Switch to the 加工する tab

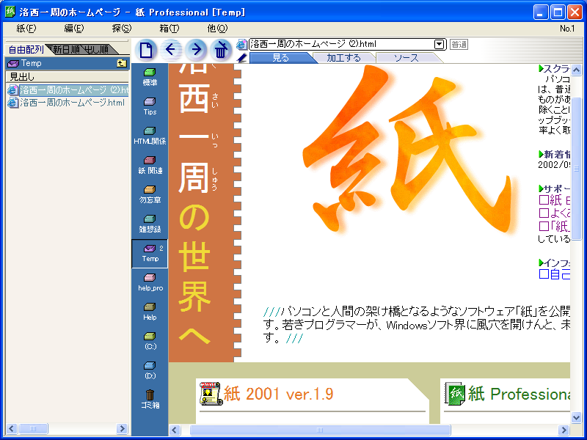tap(344, 58)
